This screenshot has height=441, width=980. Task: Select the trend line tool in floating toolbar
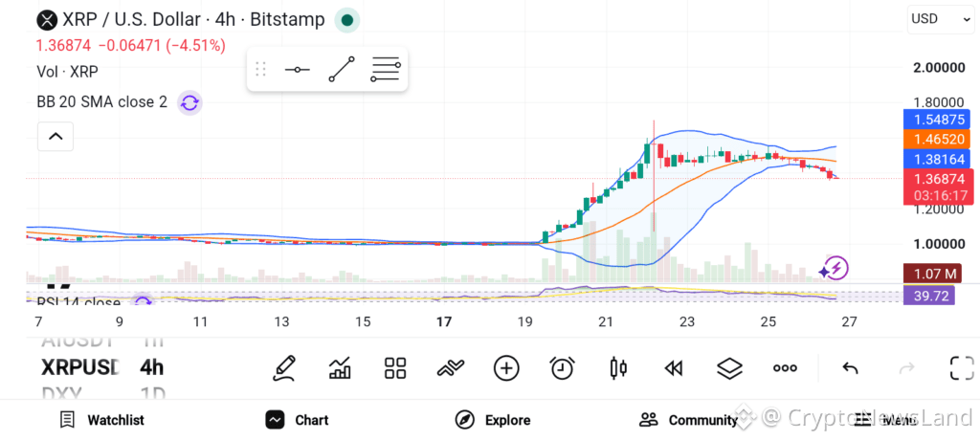point(342,69)
